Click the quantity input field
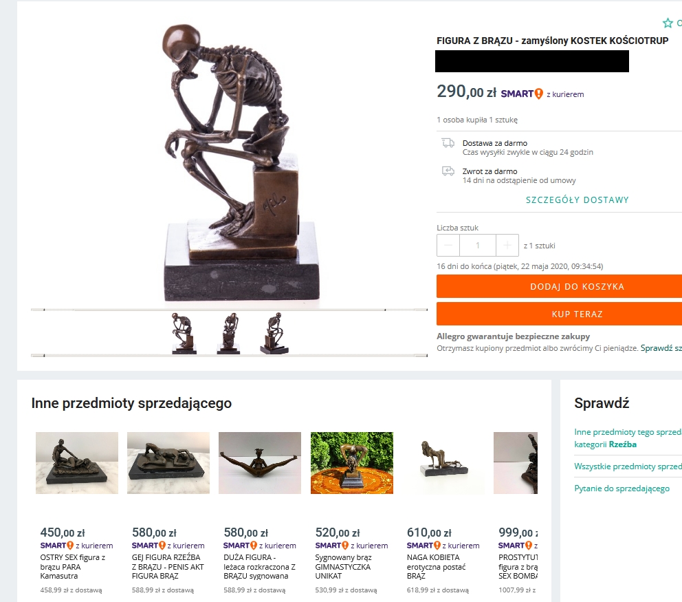The height and width of the screenshot is (602, 682). click(x=478, y=246)
